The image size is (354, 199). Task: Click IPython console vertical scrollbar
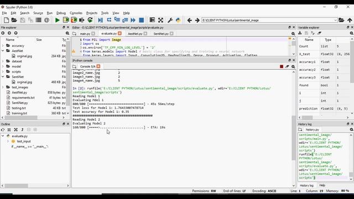[x=294, y=138]
